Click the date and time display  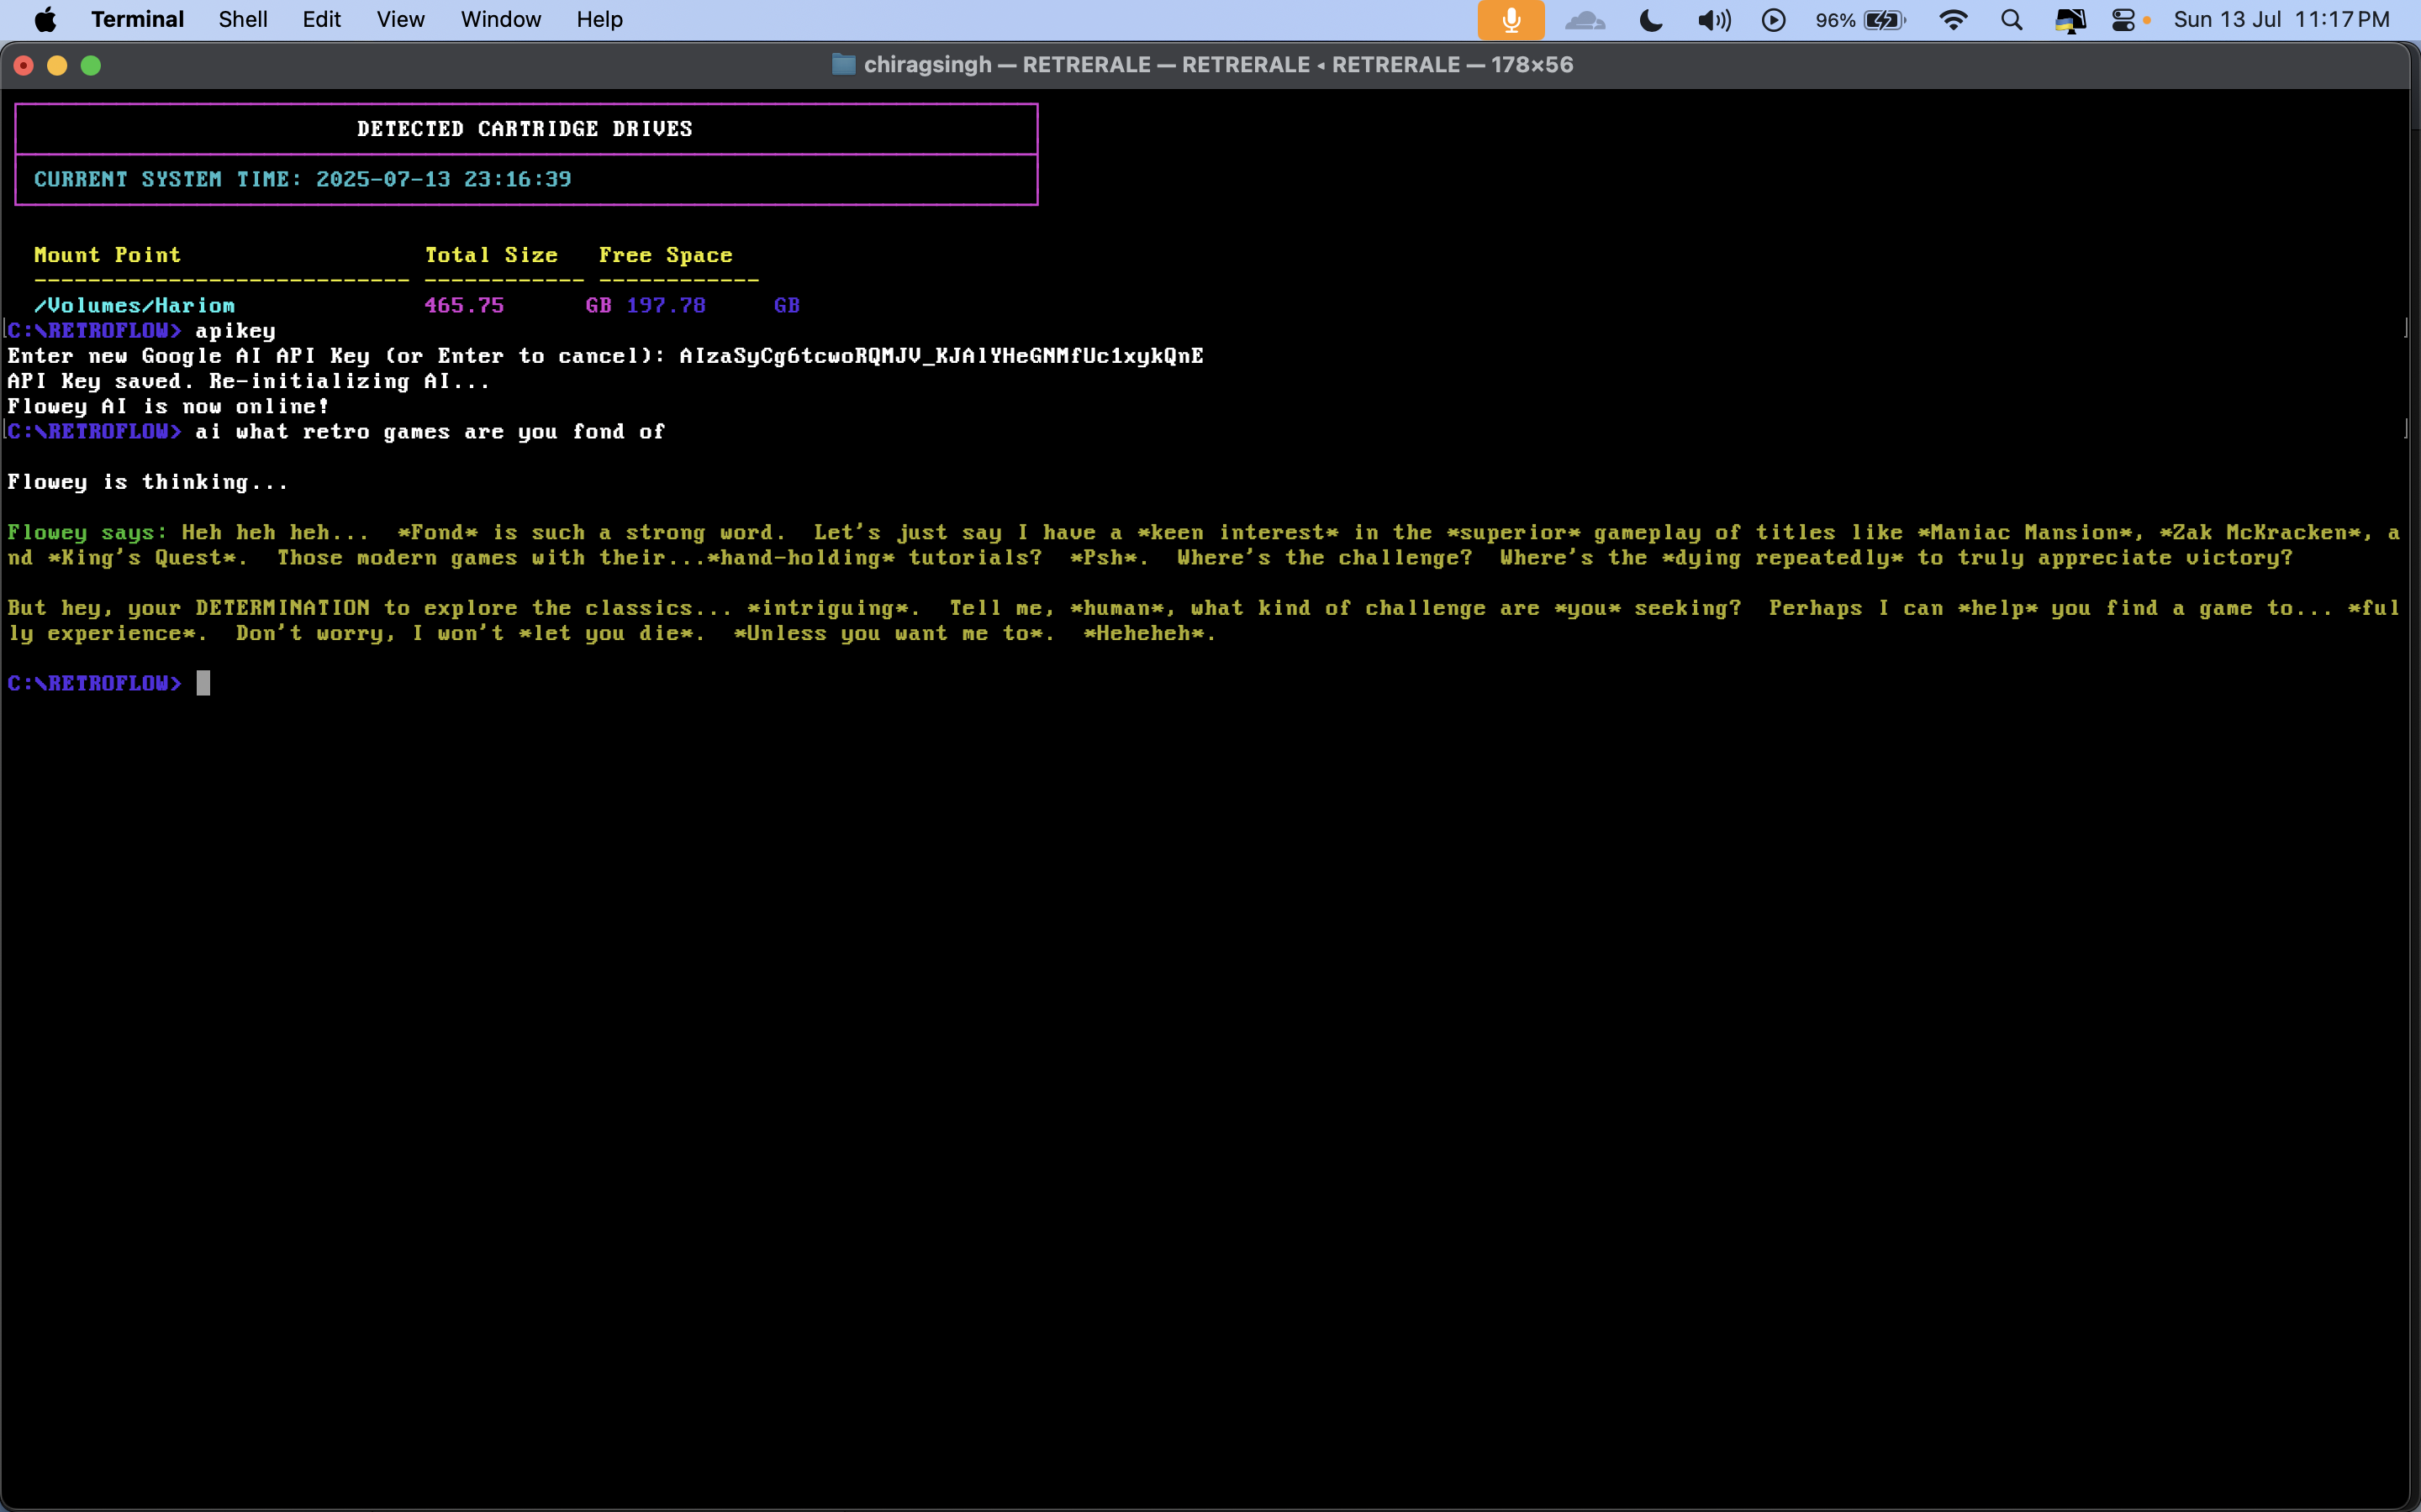2281,20
